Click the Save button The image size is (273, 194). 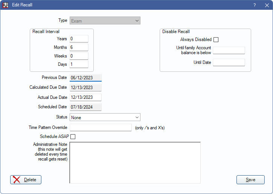[250, 180]
